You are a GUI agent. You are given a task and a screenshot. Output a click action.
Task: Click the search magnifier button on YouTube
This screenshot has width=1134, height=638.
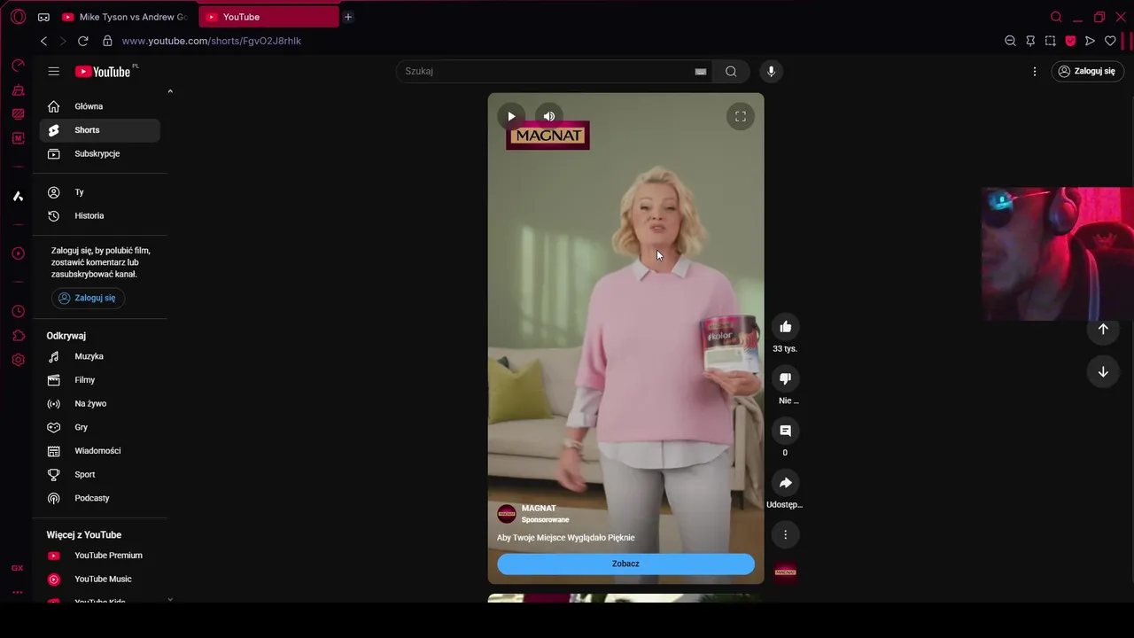731,72
